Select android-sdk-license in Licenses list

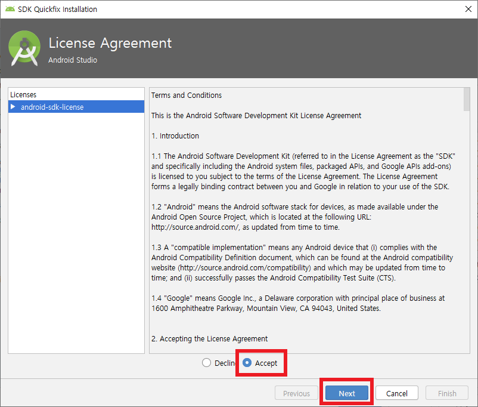pos(76,107)
